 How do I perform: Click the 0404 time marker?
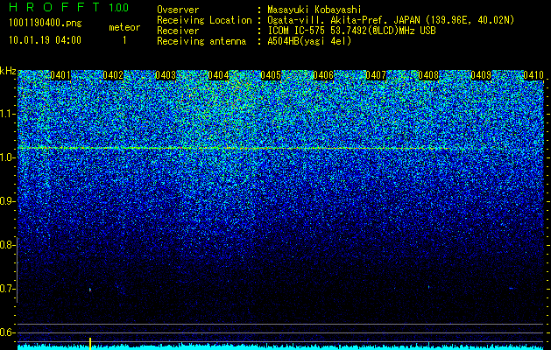218,75
